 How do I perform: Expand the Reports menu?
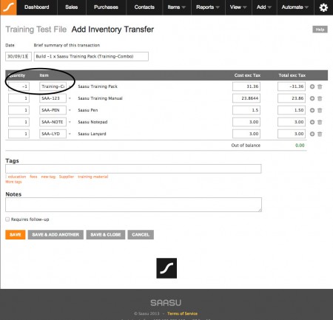click(208, 7)
